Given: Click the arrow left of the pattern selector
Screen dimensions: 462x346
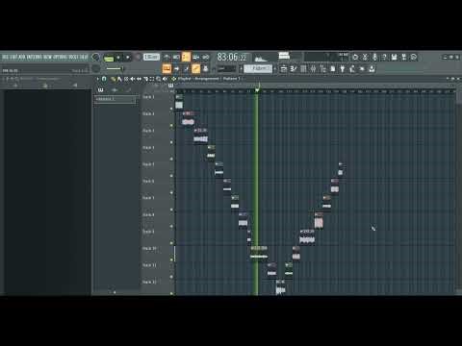Looking at the screenshot, I should [242, 68].
